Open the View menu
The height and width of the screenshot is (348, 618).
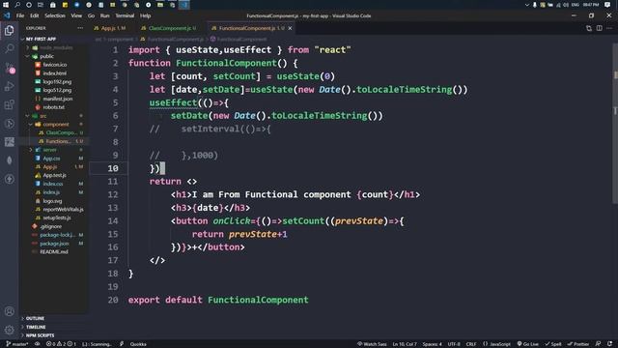76,15
